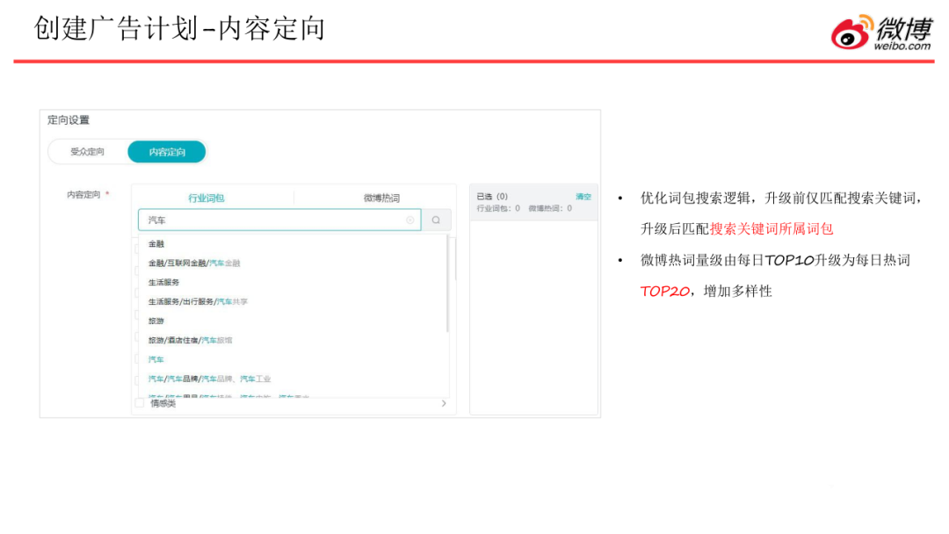
Task: Select the 金融 suggestion
Action: (156, 244)
